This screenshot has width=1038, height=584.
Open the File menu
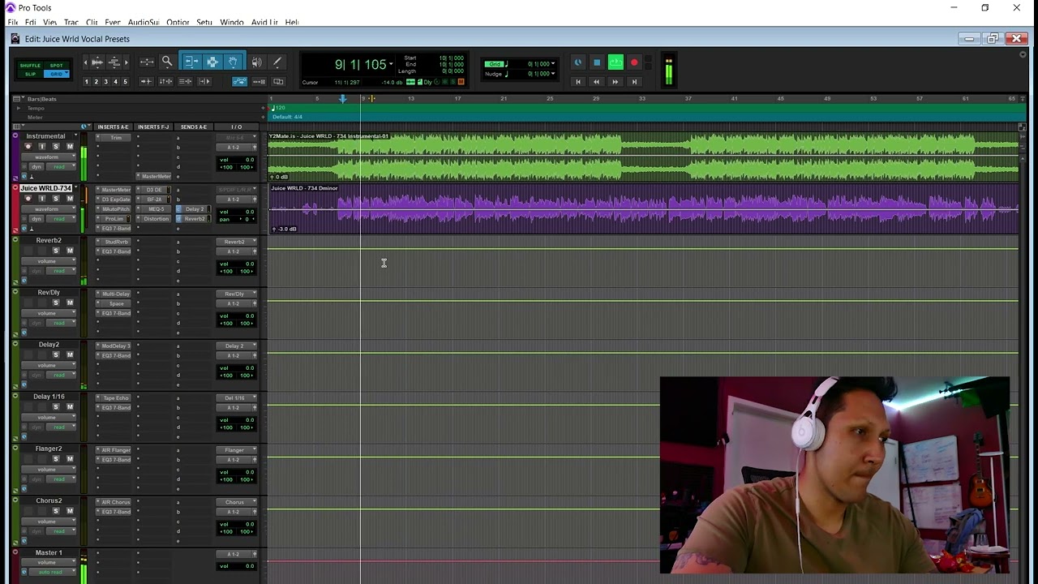click(x=12, y=23)
